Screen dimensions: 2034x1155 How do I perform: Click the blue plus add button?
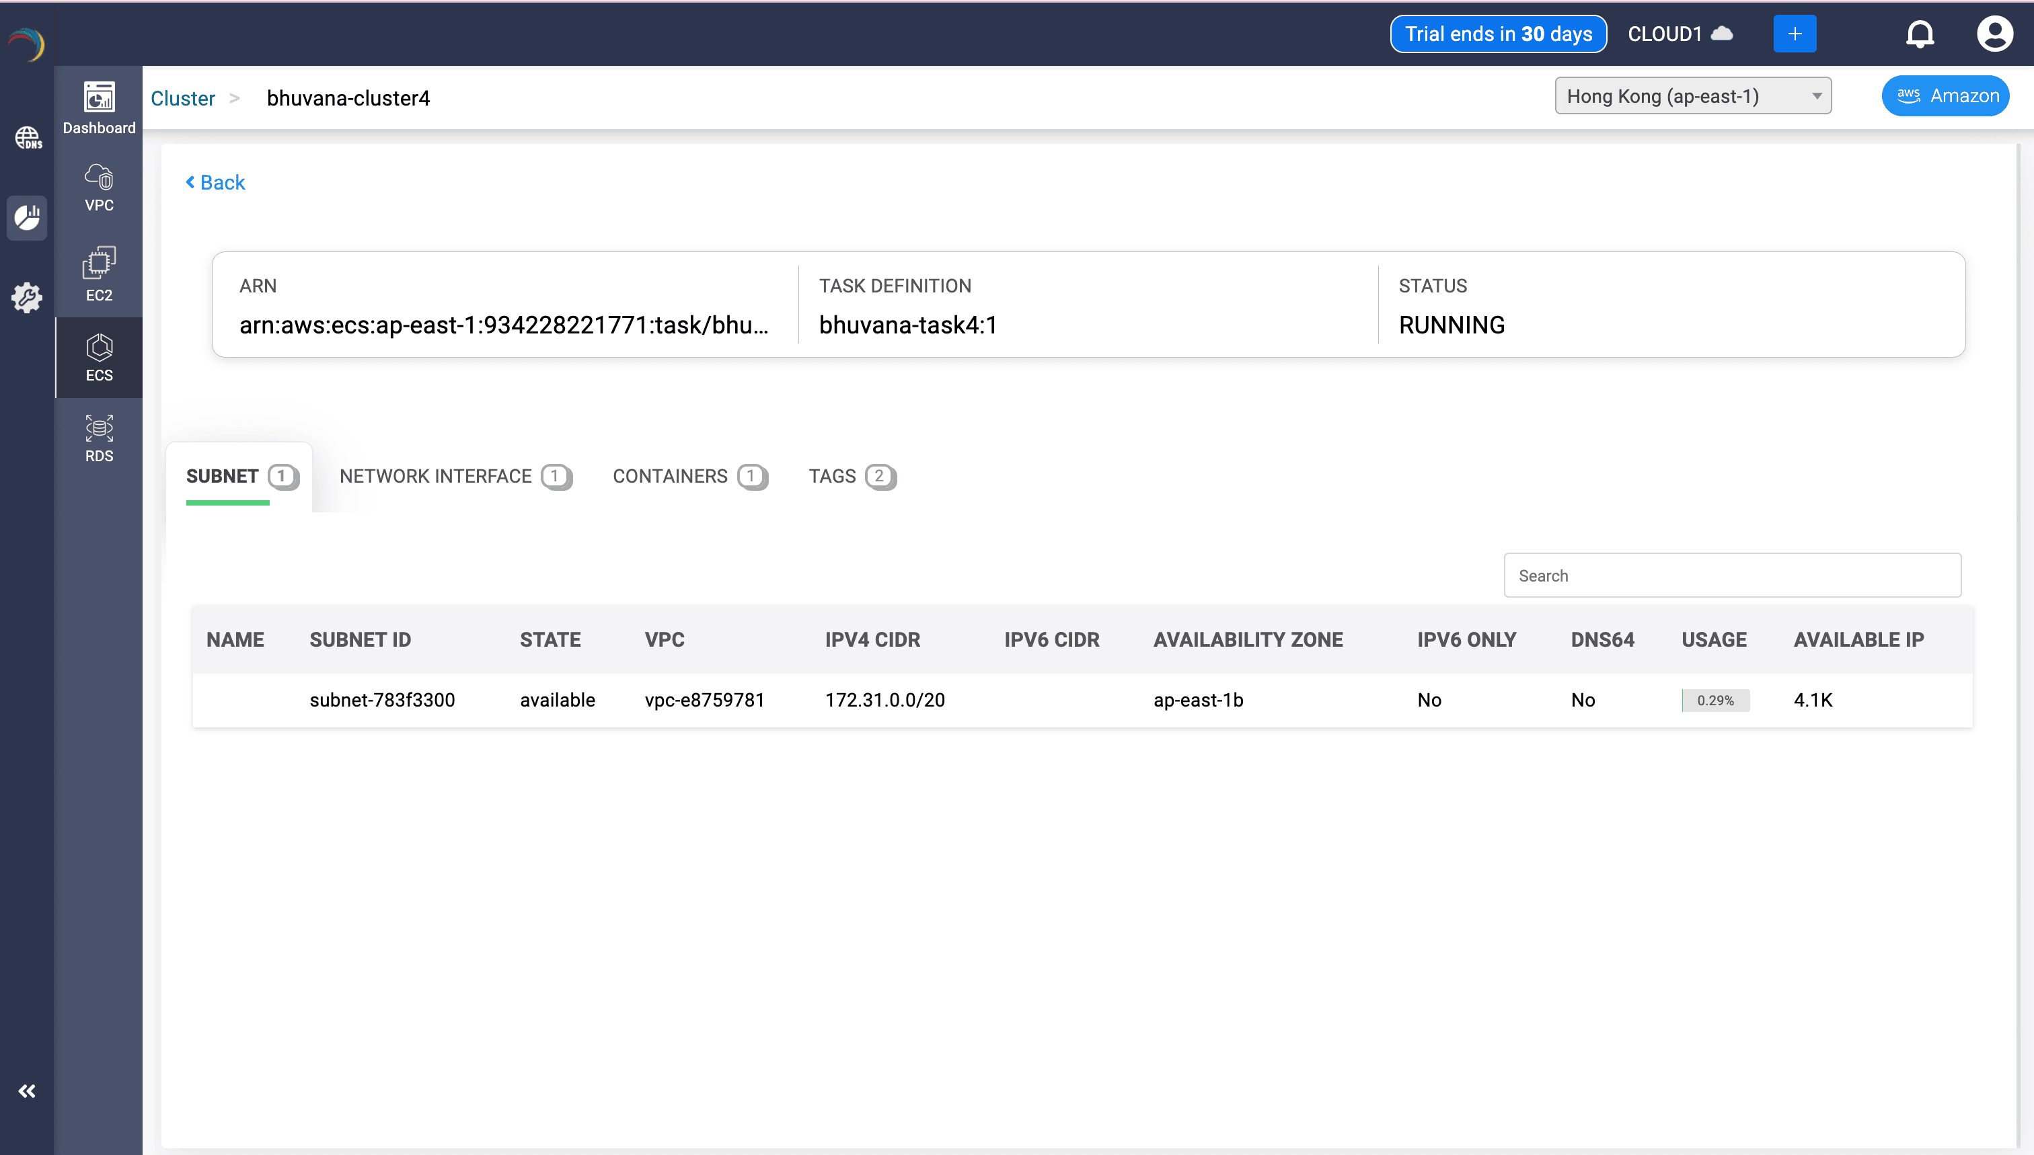1795,34
